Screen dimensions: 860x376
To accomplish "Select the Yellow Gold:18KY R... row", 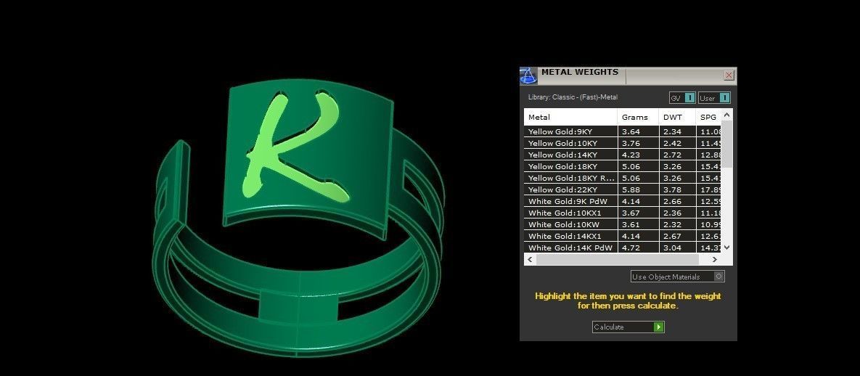I will pos(623,178).
